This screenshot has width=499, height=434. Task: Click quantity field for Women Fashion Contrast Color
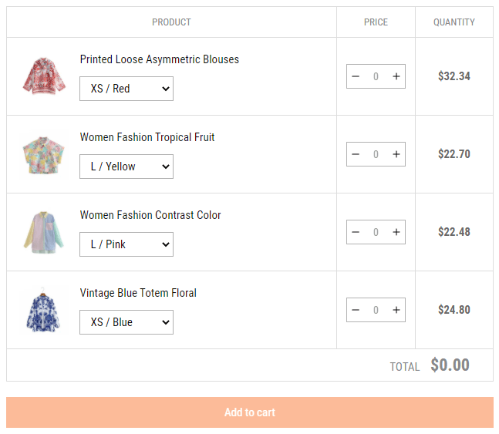click(x=376, y=232)
